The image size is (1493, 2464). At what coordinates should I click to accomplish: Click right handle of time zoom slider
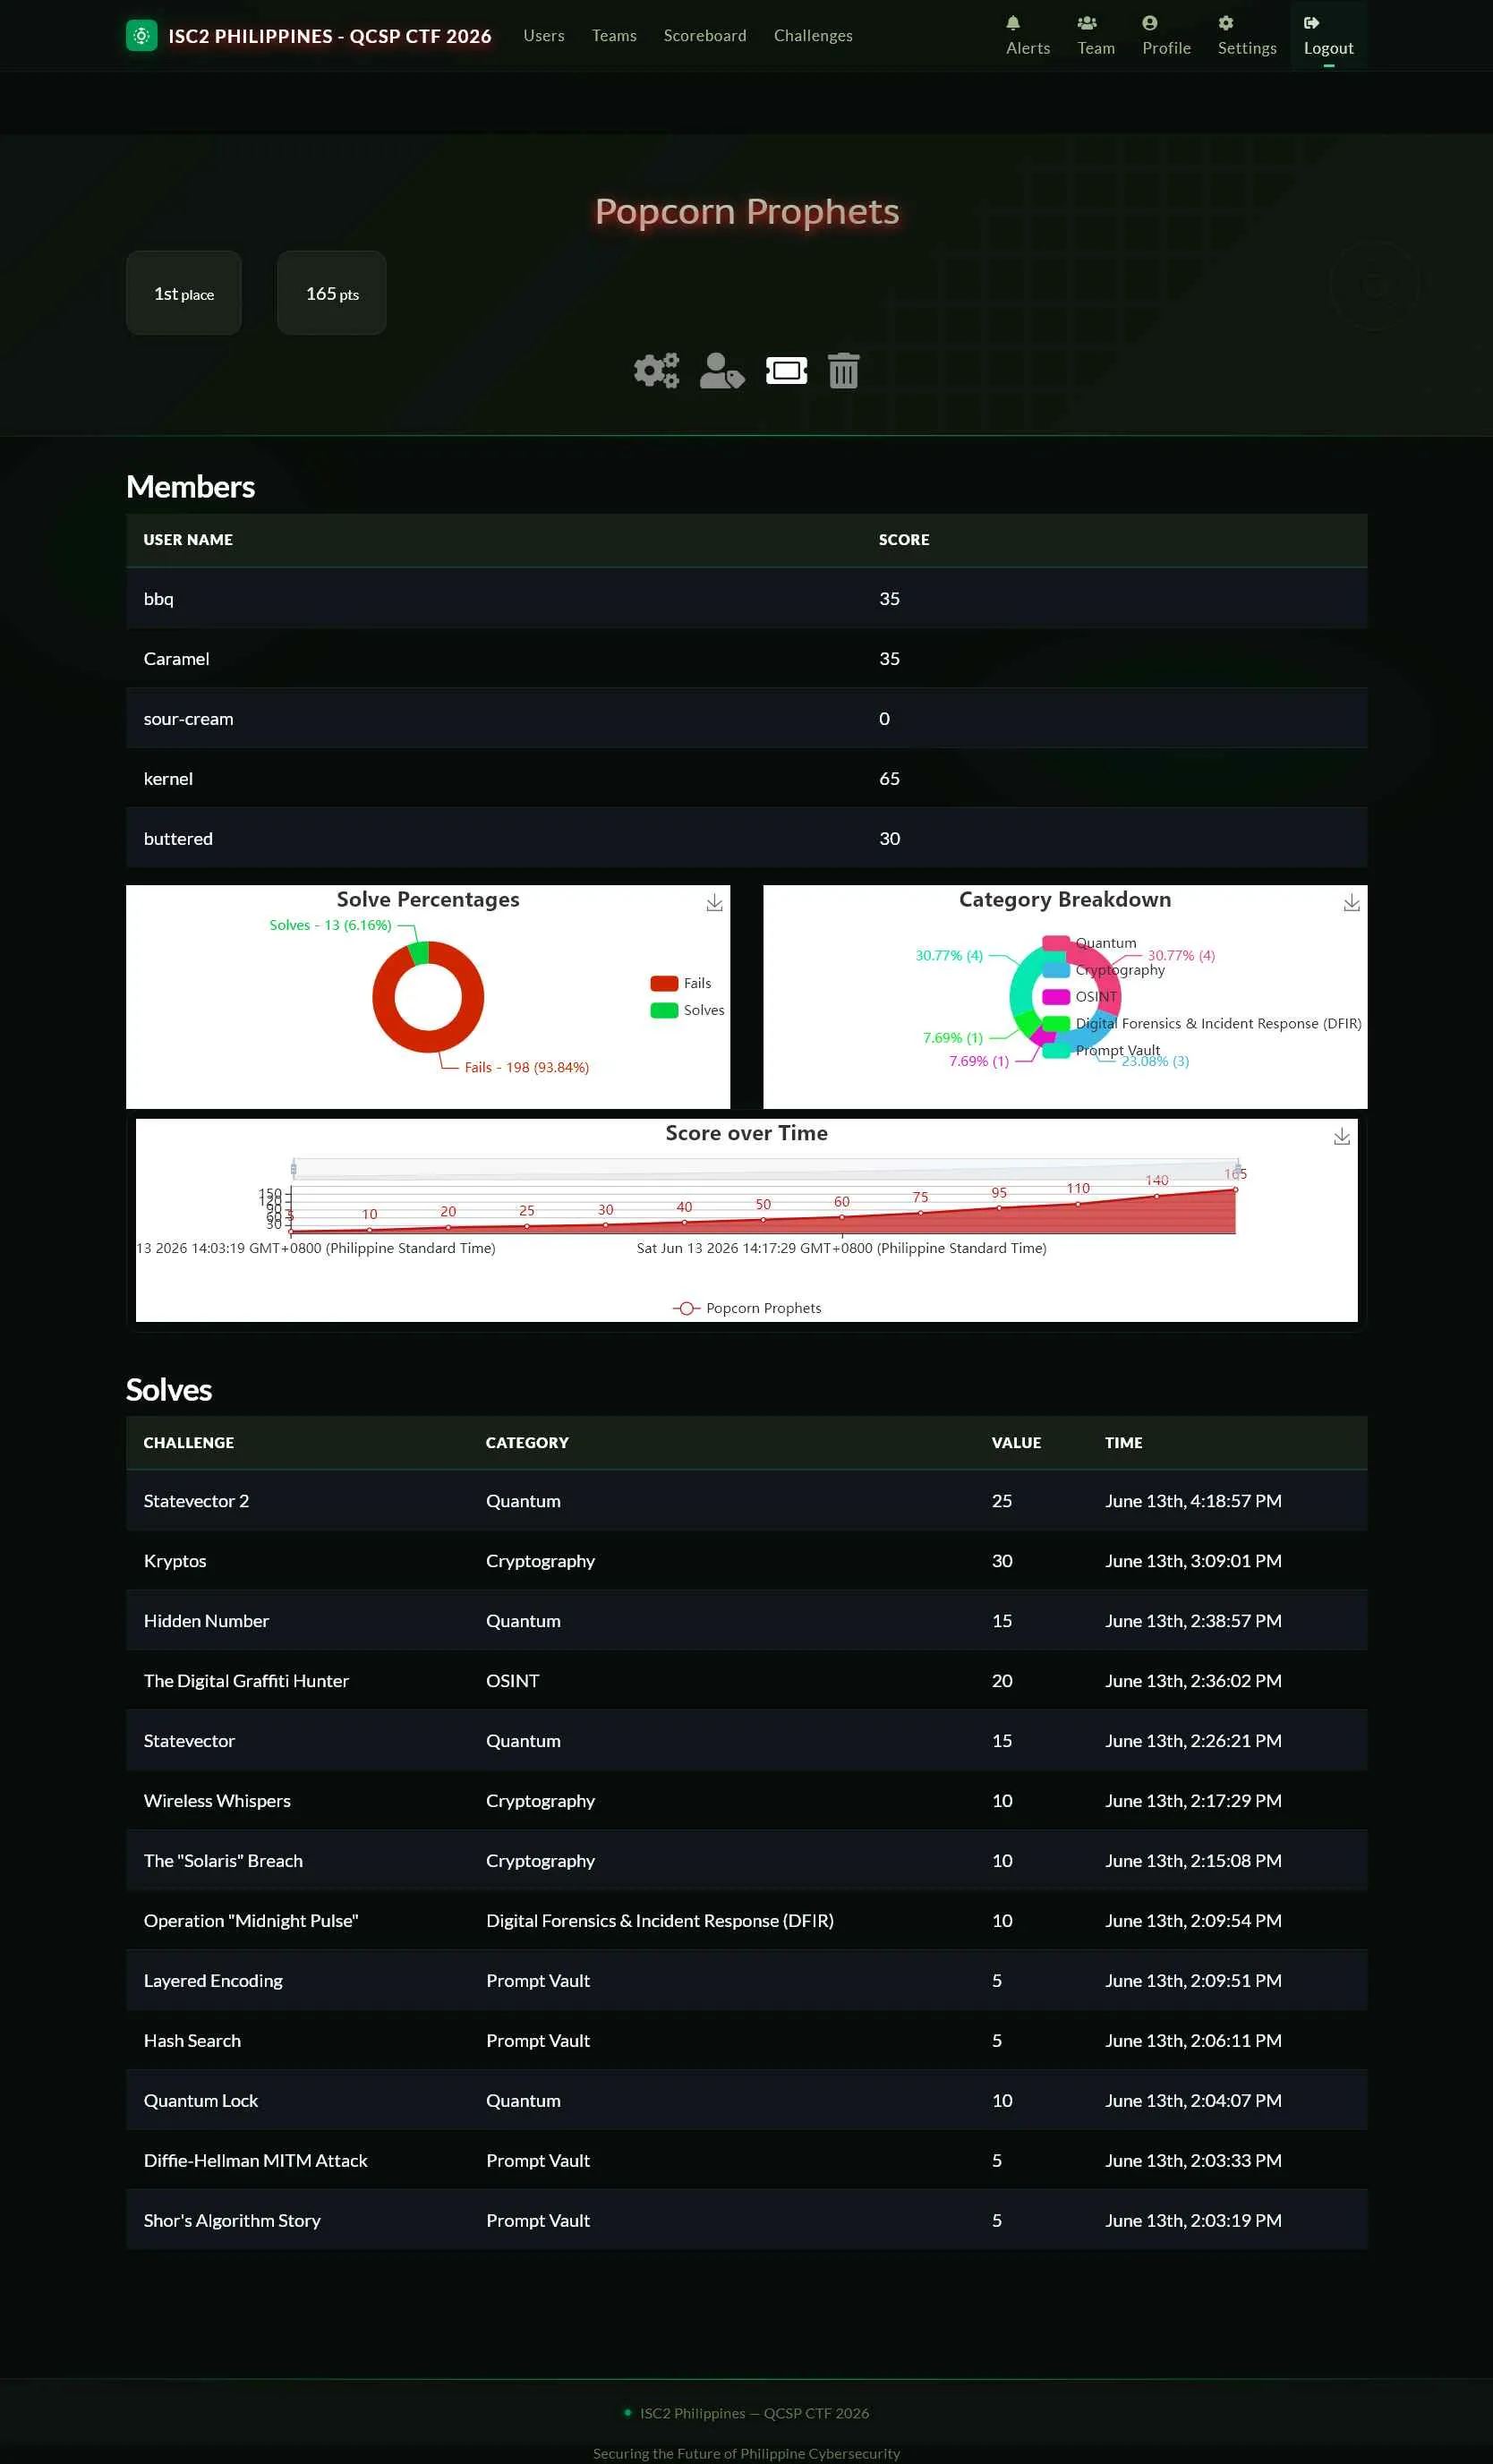pyautogui.click(x=1238, y=1169)
